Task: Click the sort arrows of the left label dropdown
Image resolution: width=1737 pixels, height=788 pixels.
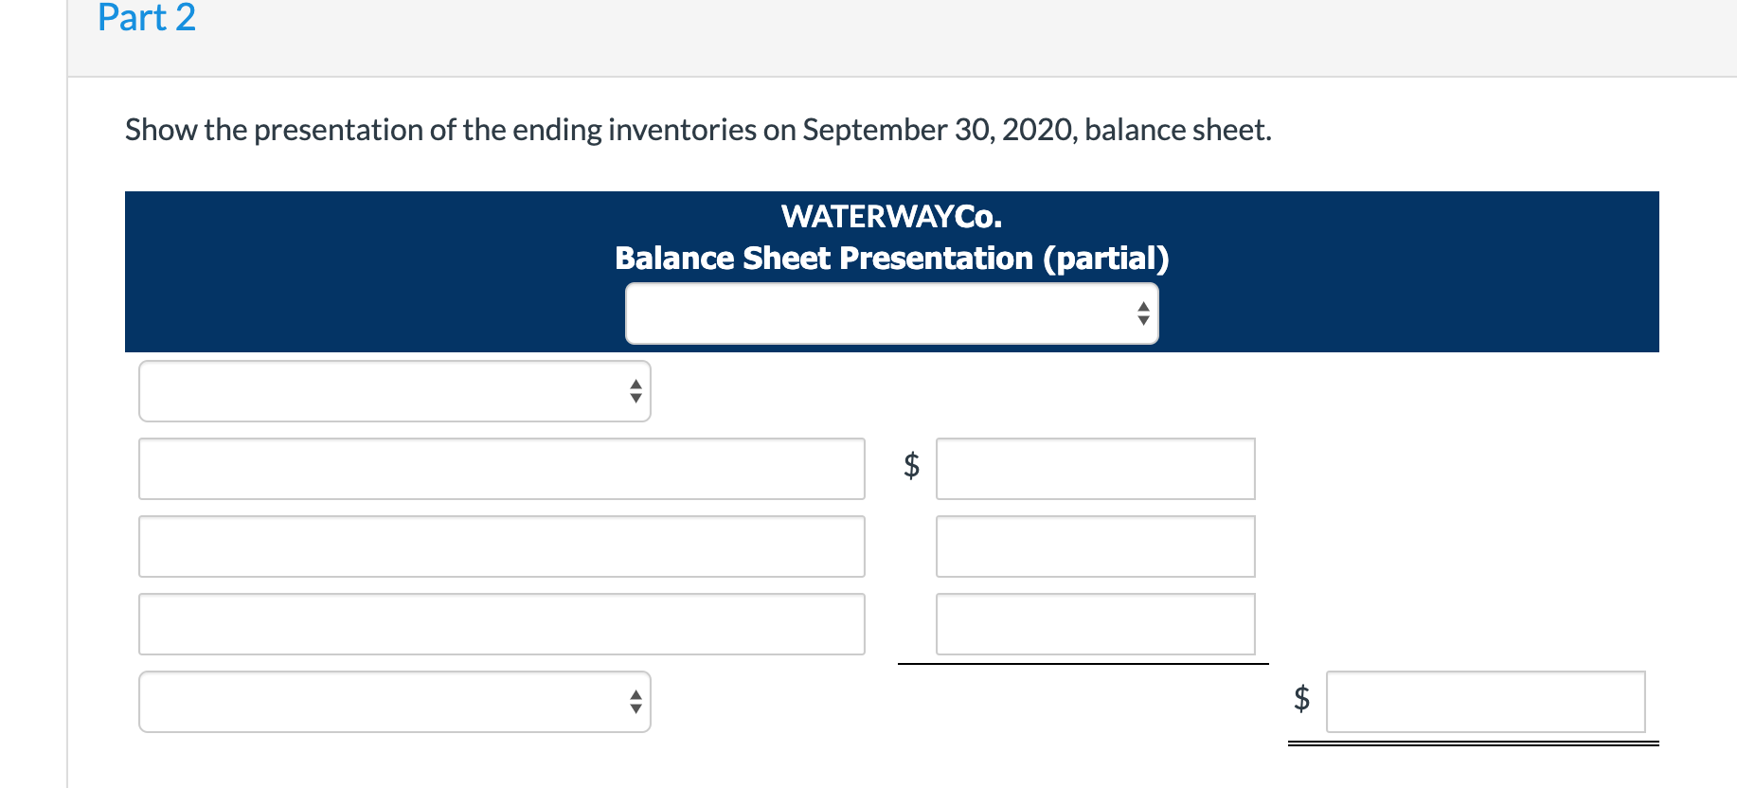Action: click(636, 391)
